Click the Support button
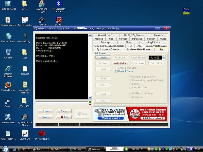 click(x=45, y=117)
